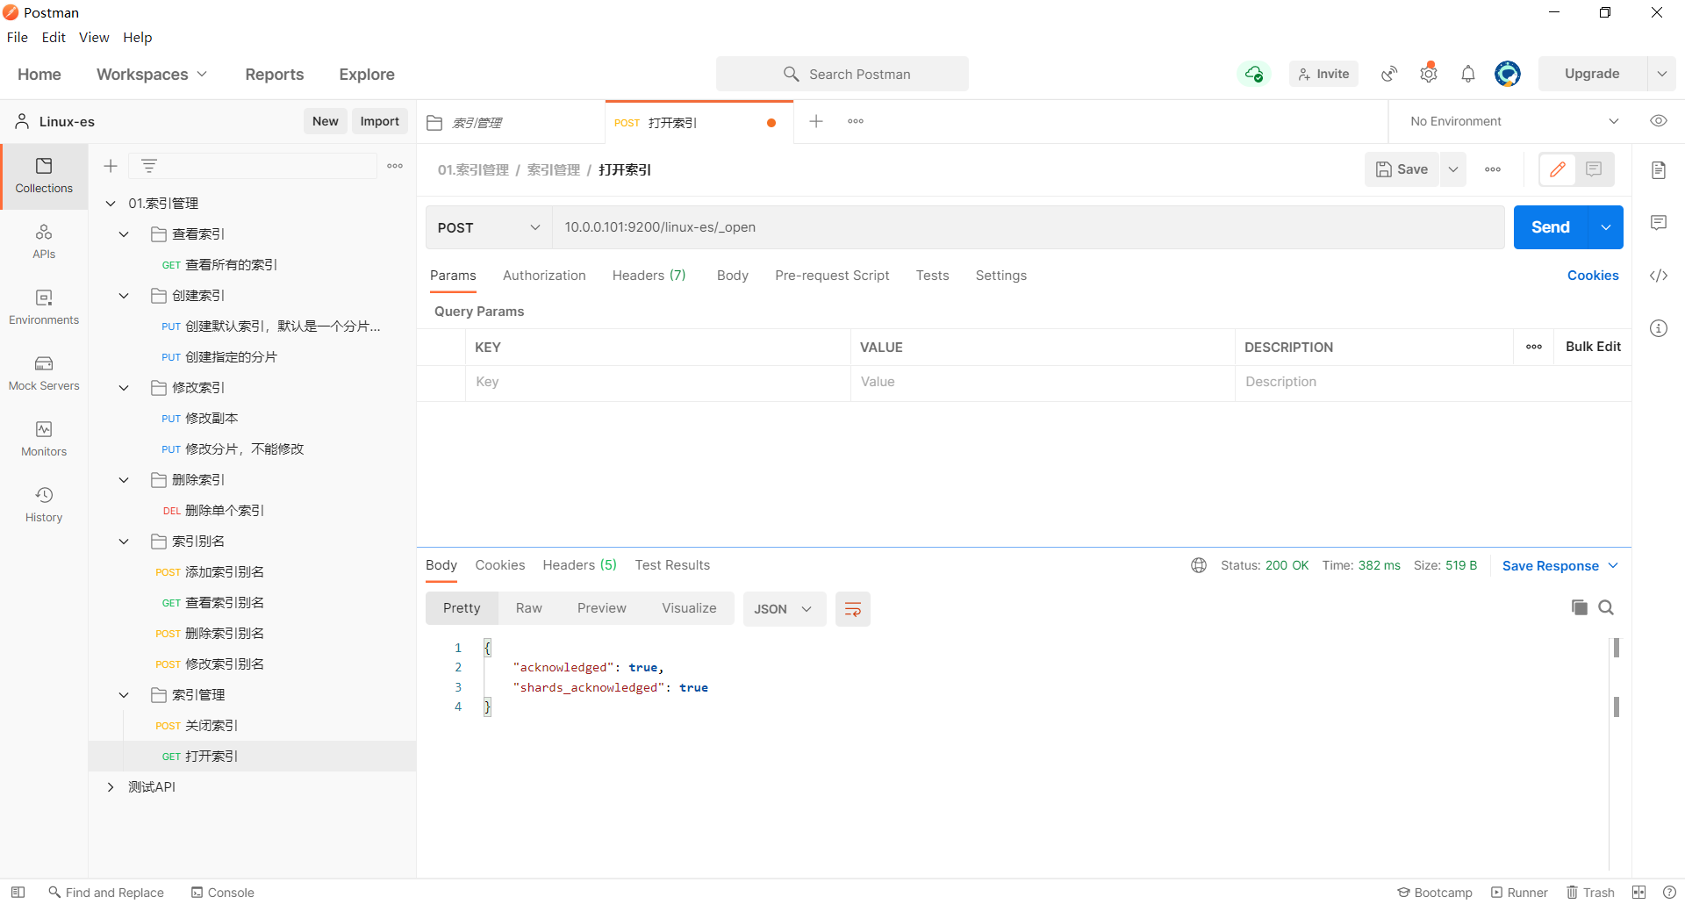Click the sync status cloud icon

click(x=1254, y=74)
